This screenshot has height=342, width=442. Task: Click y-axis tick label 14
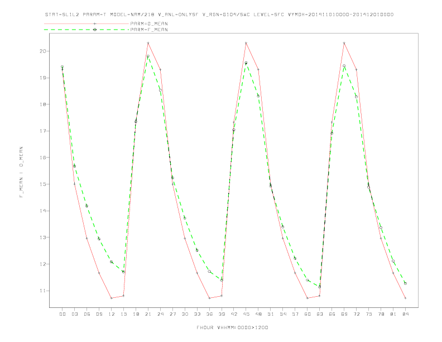coord(43,211)
